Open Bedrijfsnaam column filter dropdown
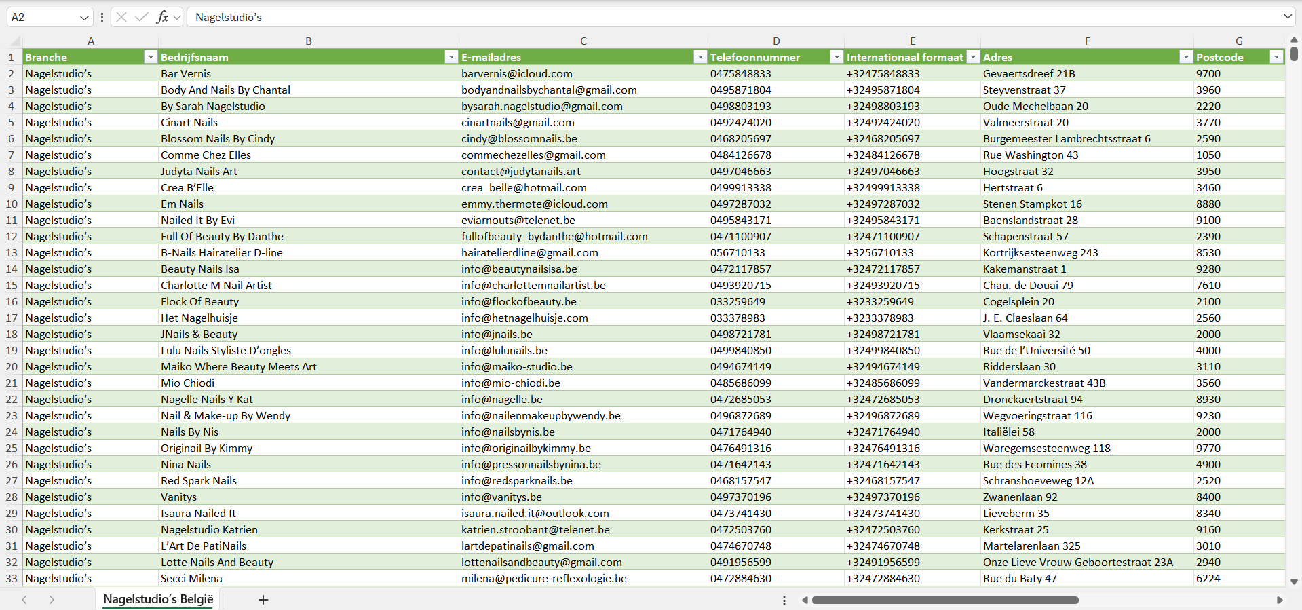 [451, 57]
